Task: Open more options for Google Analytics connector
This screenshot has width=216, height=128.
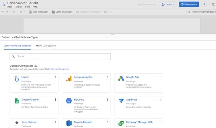Action: point(108,77)
